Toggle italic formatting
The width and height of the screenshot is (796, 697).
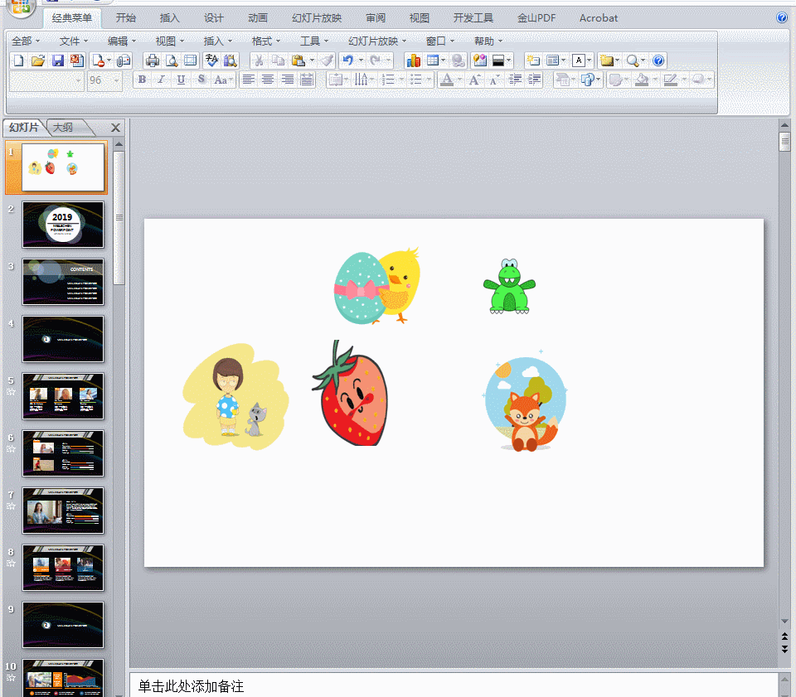click(x=160, y=79)
